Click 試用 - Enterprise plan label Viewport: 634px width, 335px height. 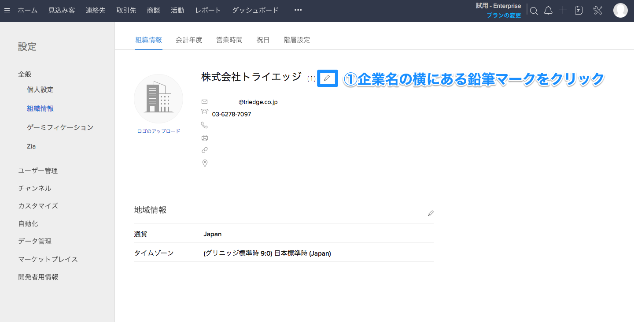click(498, 6)
